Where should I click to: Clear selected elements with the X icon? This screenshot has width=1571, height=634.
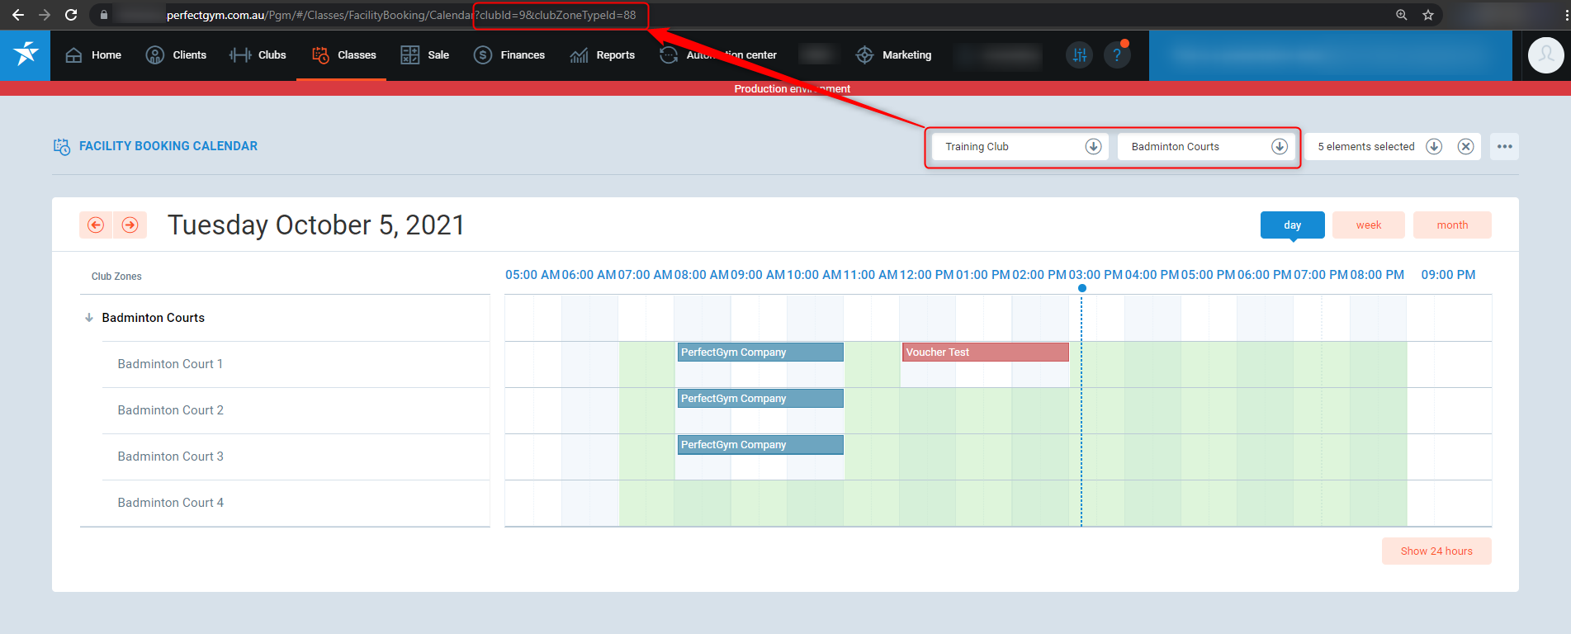[x=1465, y=147]
